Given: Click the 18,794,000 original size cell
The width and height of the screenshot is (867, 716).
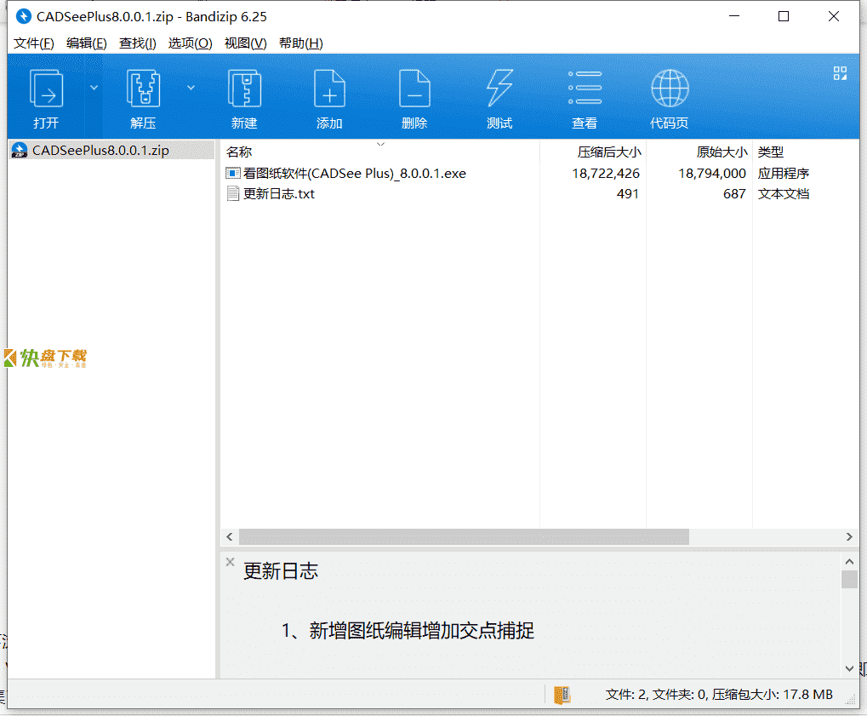Looking at the screenshot, I should [712, 173].
